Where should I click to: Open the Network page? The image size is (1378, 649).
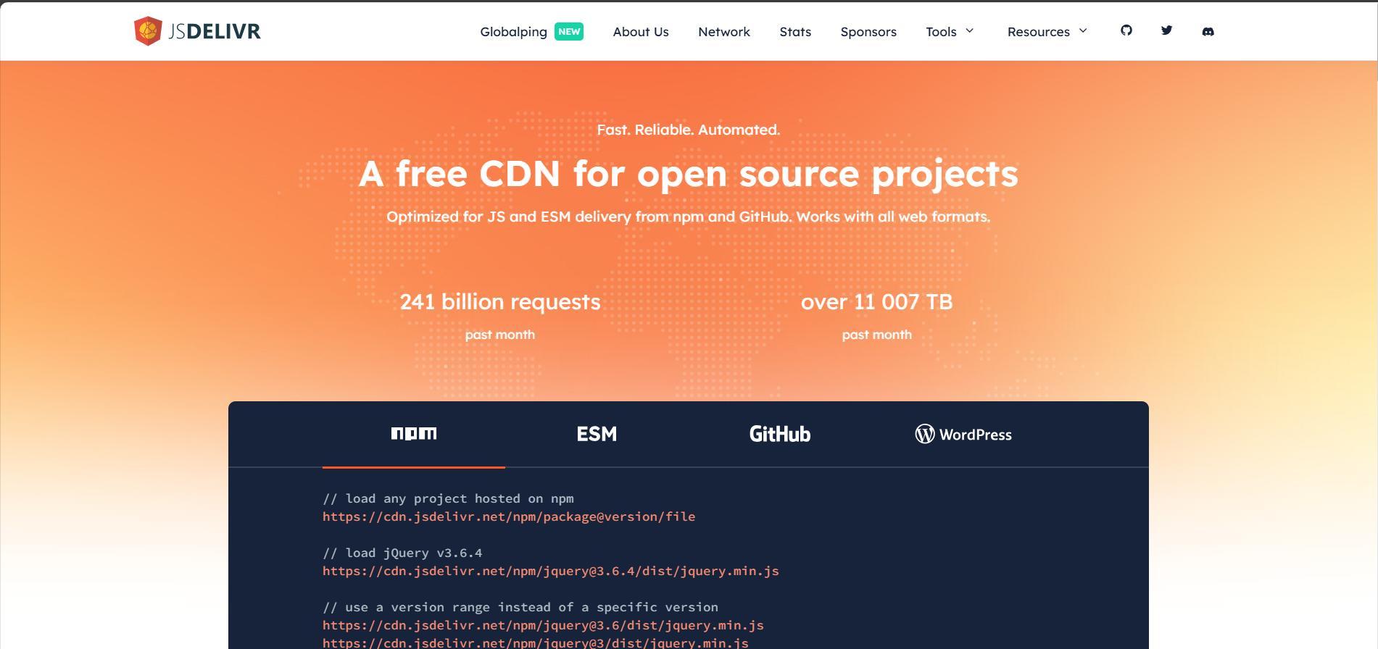[x=724, y=32]
